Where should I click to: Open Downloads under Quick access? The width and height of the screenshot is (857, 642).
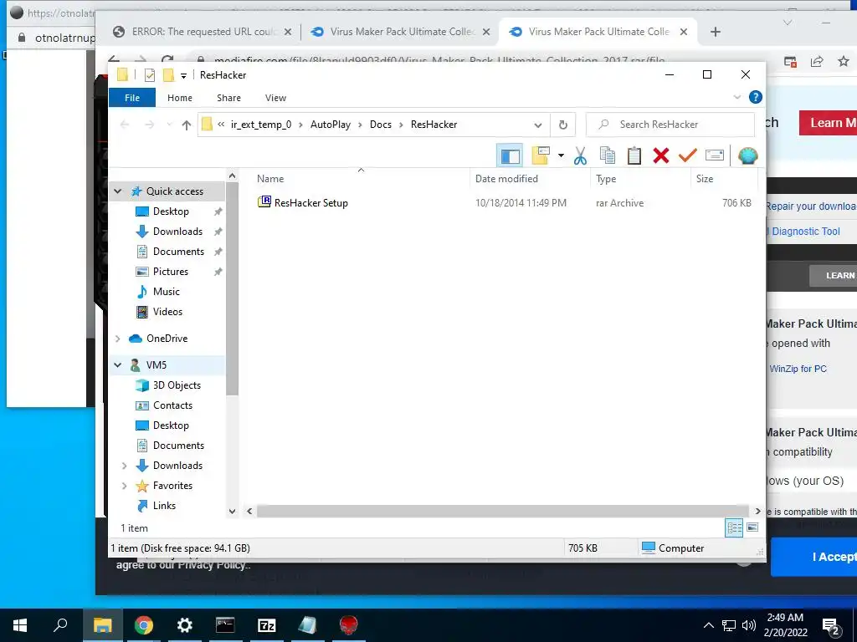[177, 232]
